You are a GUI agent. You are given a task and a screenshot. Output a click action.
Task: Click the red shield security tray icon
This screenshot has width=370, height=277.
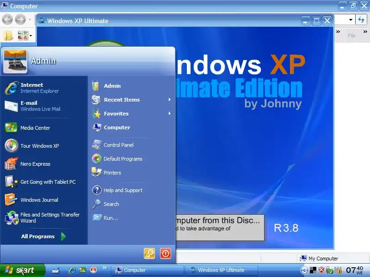point(321,270)
